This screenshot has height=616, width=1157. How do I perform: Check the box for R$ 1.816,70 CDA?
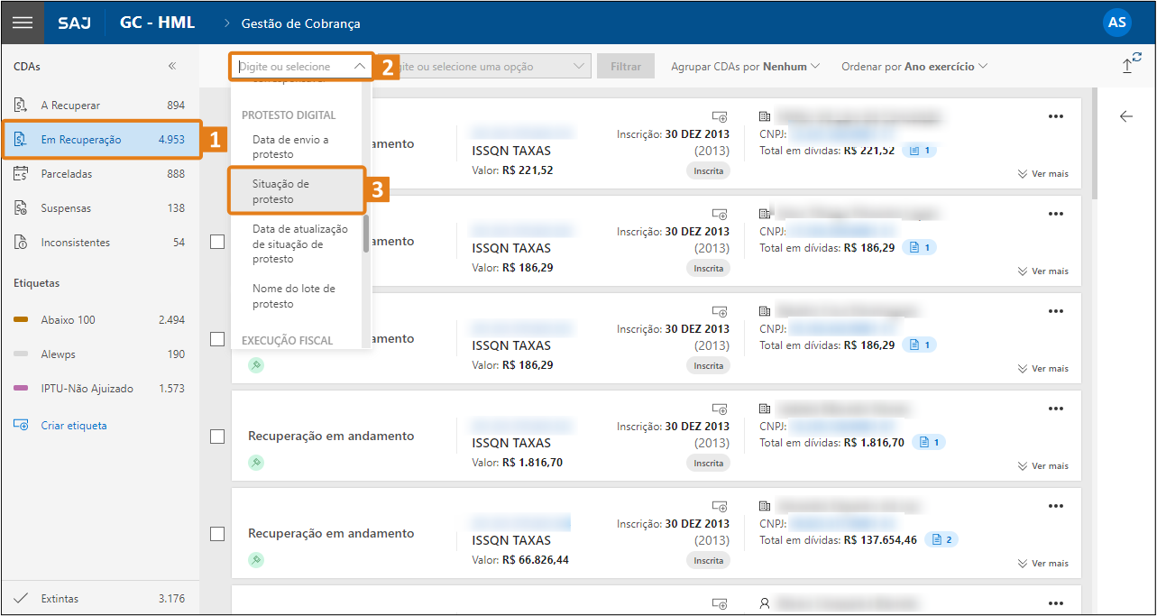point(217,437)
